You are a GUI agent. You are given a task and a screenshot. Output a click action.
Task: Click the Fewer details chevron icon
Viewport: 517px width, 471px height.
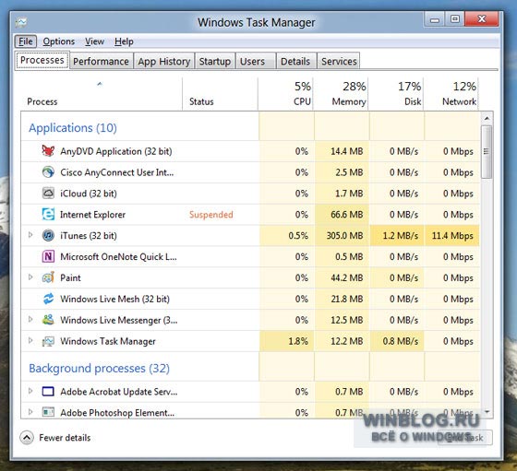(x=27, y=438)
